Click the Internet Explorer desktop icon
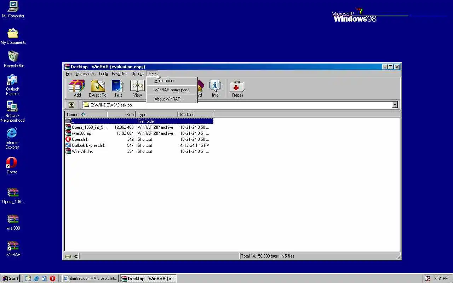The width and height of the screenshot is (453, 283). pyautogui.click(x=12, y=138)
